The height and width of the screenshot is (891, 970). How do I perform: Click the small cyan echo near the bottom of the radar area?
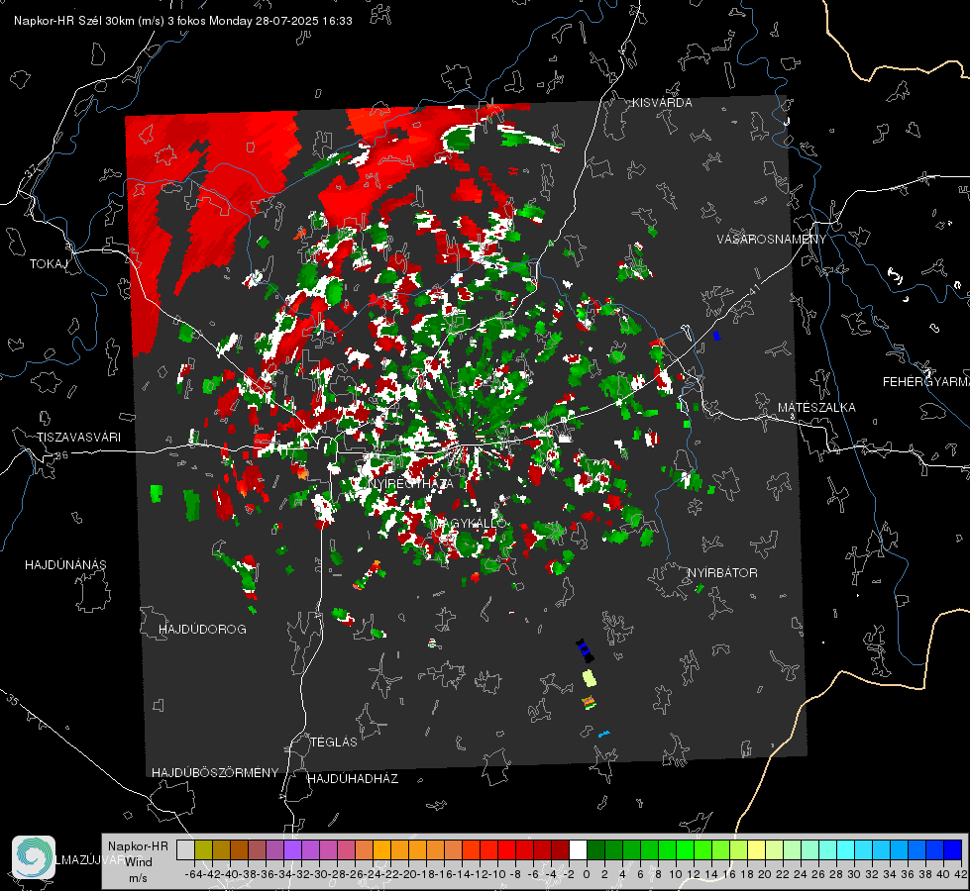click(x=604, y=734)
